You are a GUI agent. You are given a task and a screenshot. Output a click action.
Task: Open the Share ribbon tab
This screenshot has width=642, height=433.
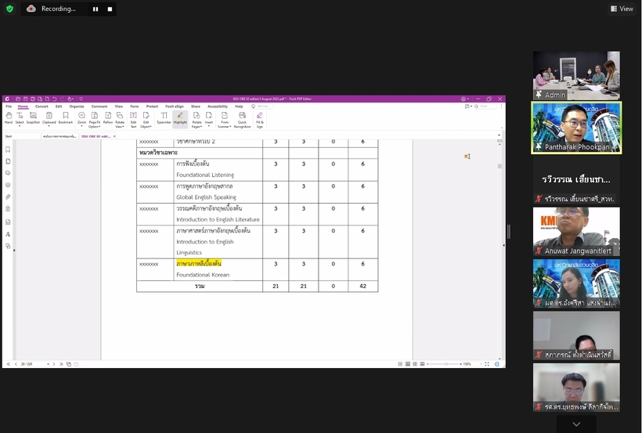196,106
